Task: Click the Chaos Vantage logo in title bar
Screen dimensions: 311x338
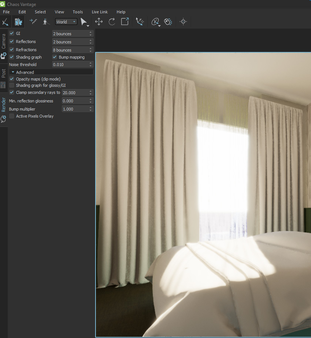Action: [2, 4]
